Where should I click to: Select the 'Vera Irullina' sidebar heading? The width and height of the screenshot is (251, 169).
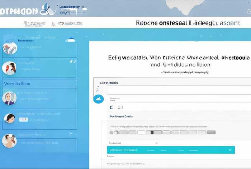[x=17, y=83]
